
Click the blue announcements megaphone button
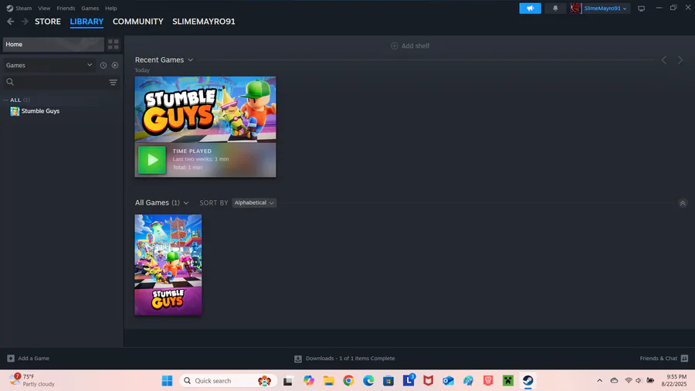pos(530,8)
